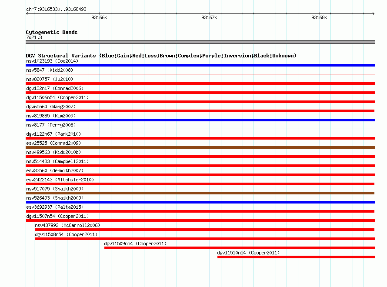This screenshot has height=287, width=387.
Task: Click the 93167k ruler mark
Action: click(x=209, y=17)
